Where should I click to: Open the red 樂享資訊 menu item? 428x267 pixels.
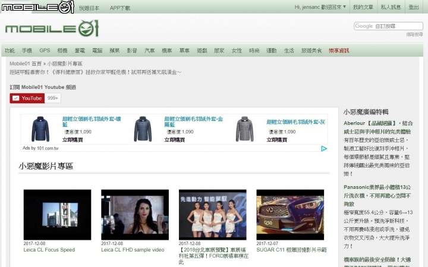[x=339, y=50]
